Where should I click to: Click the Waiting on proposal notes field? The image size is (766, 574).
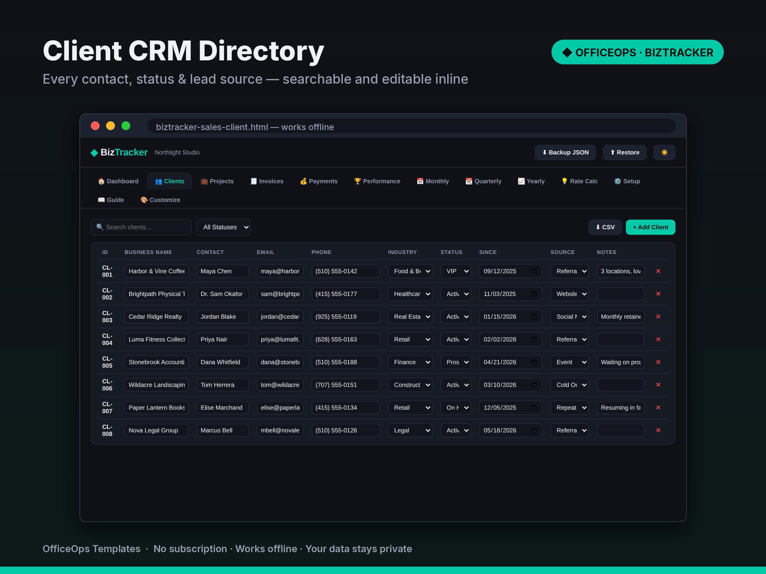pos(620,362)
